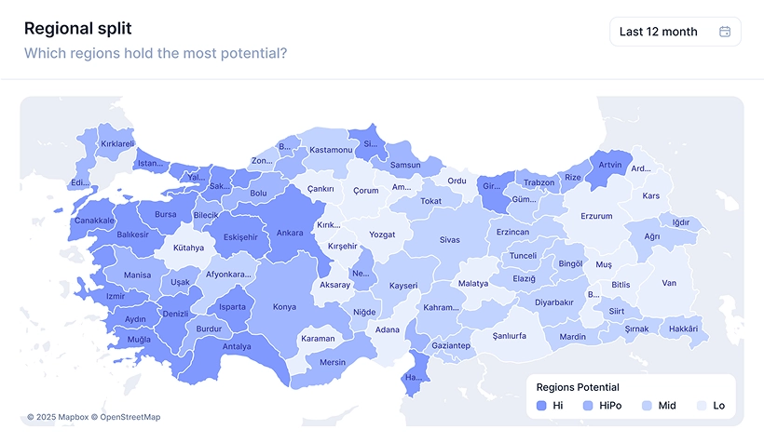
Task: Click the calendar icon in date selector
Action: (x=725, y=32)
